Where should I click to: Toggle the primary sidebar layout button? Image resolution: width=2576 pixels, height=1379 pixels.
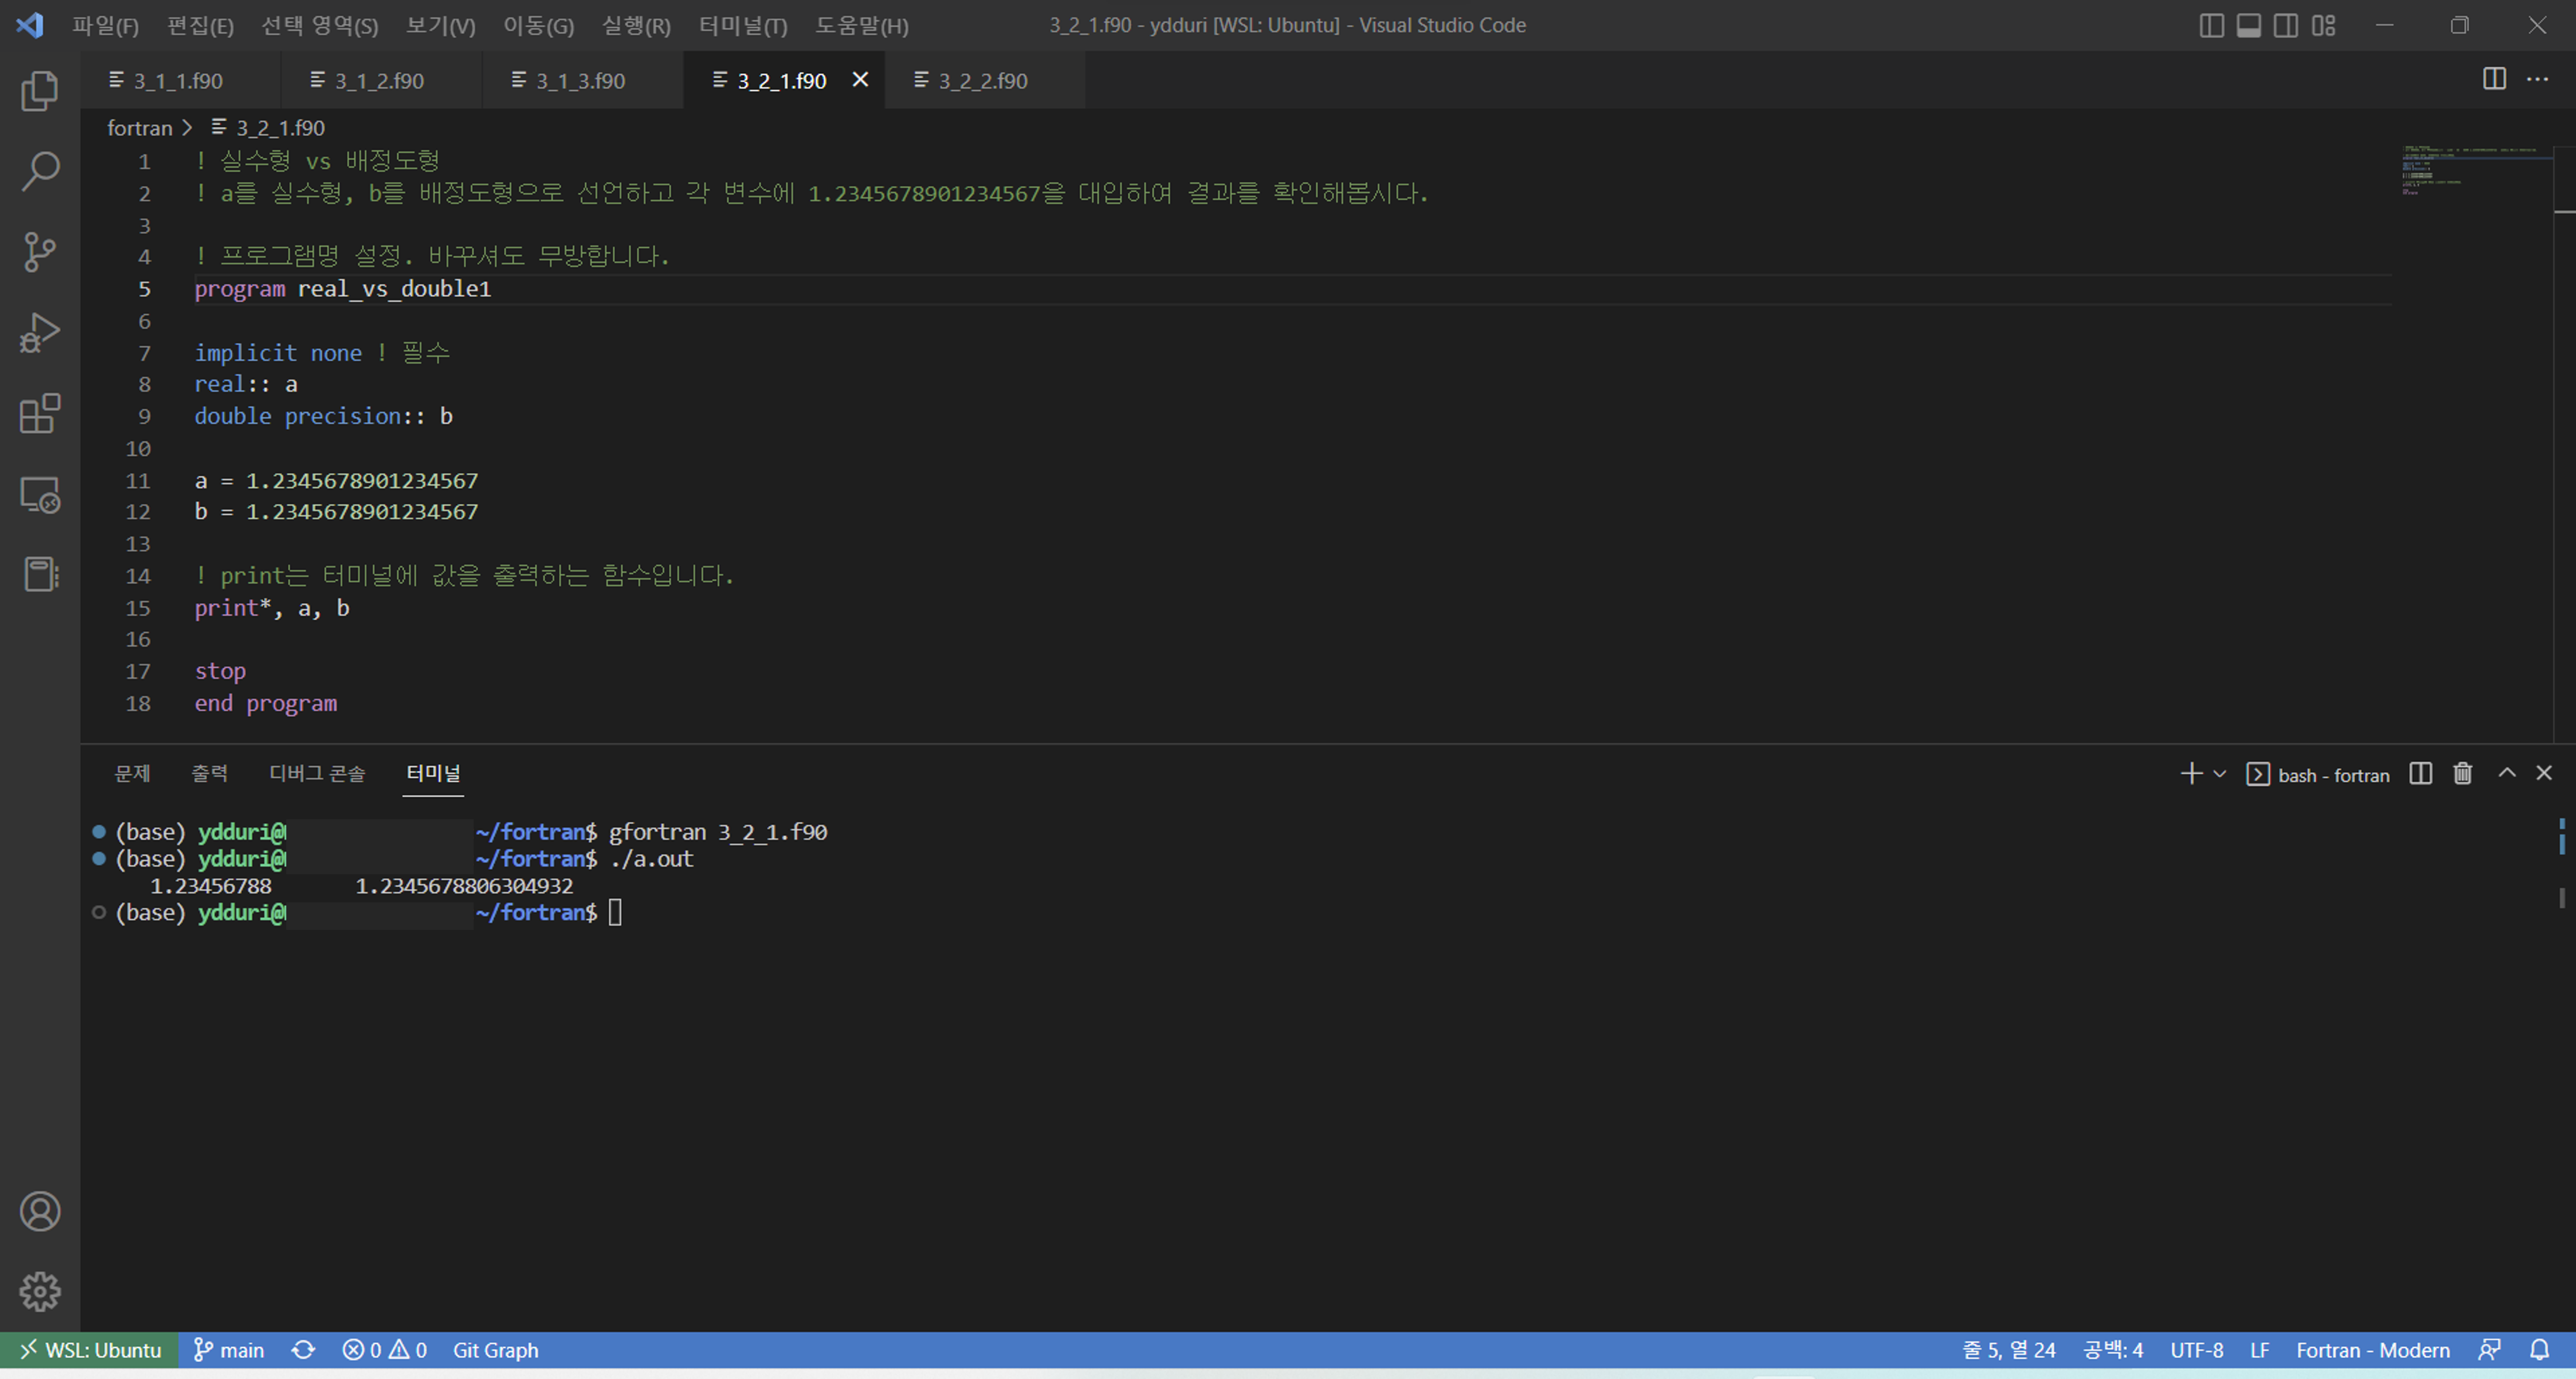pyautogui.click(x=2211, y=26)
